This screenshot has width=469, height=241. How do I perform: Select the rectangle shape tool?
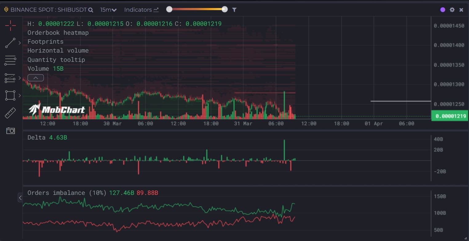click(10, 96)
